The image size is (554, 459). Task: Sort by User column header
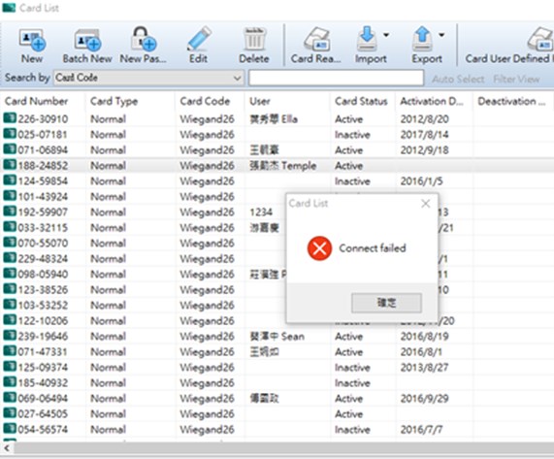coord(260,102)
